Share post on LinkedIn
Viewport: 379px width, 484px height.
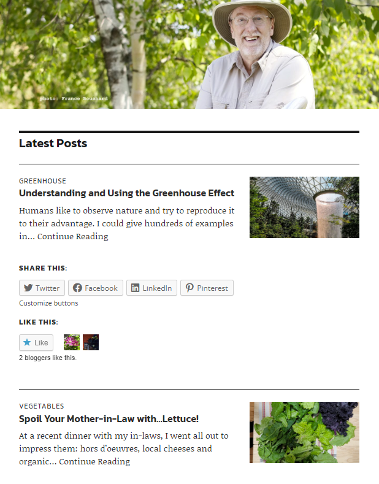pyautogui.click(x=152, y=288)
